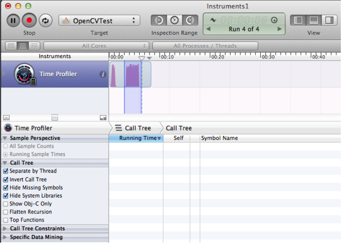Enable Top Functions checkbox

(6, 220)
